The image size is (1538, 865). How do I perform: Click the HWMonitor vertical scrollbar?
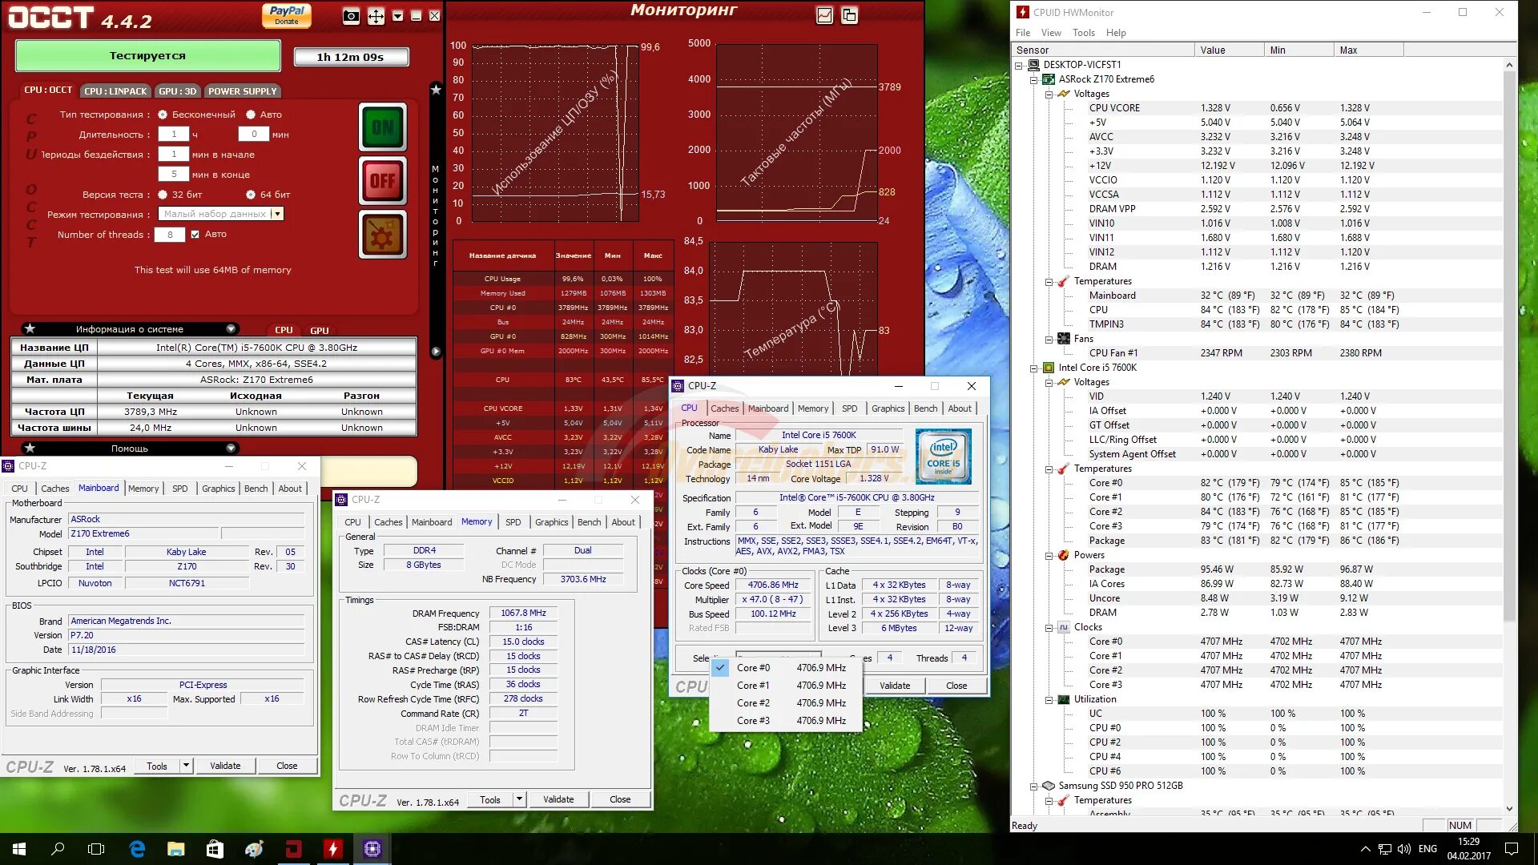(x=1509, y=344)
